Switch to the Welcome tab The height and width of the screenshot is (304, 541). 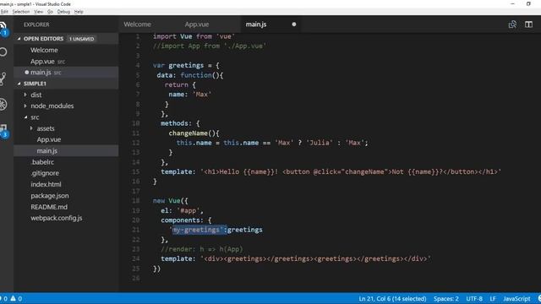click(137, 24)
